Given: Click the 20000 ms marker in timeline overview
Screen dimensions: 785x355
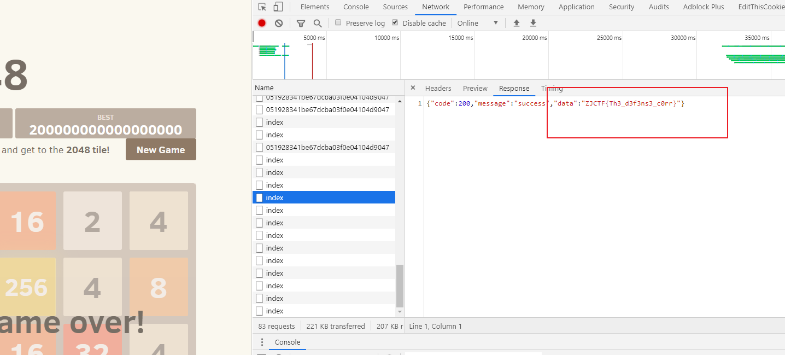Looking at the screenshot, I should tap(535, 38).
